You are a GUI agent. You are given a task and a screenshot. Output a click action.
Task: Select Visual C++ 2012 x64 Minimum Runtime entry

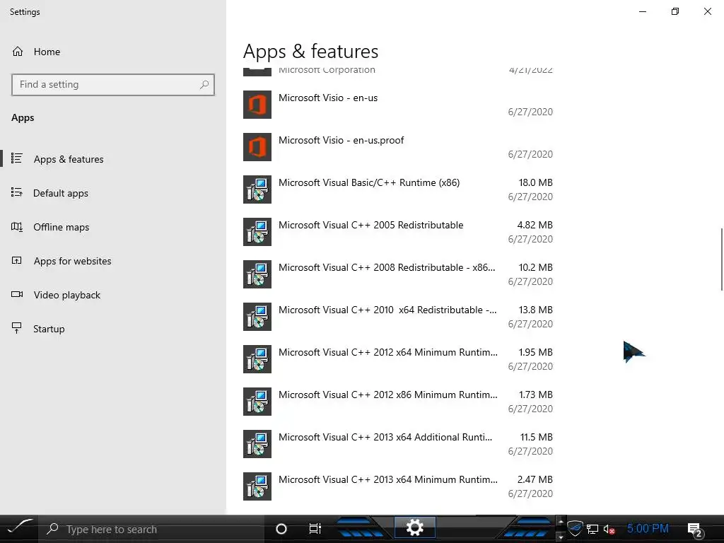(x=398, y=359)
